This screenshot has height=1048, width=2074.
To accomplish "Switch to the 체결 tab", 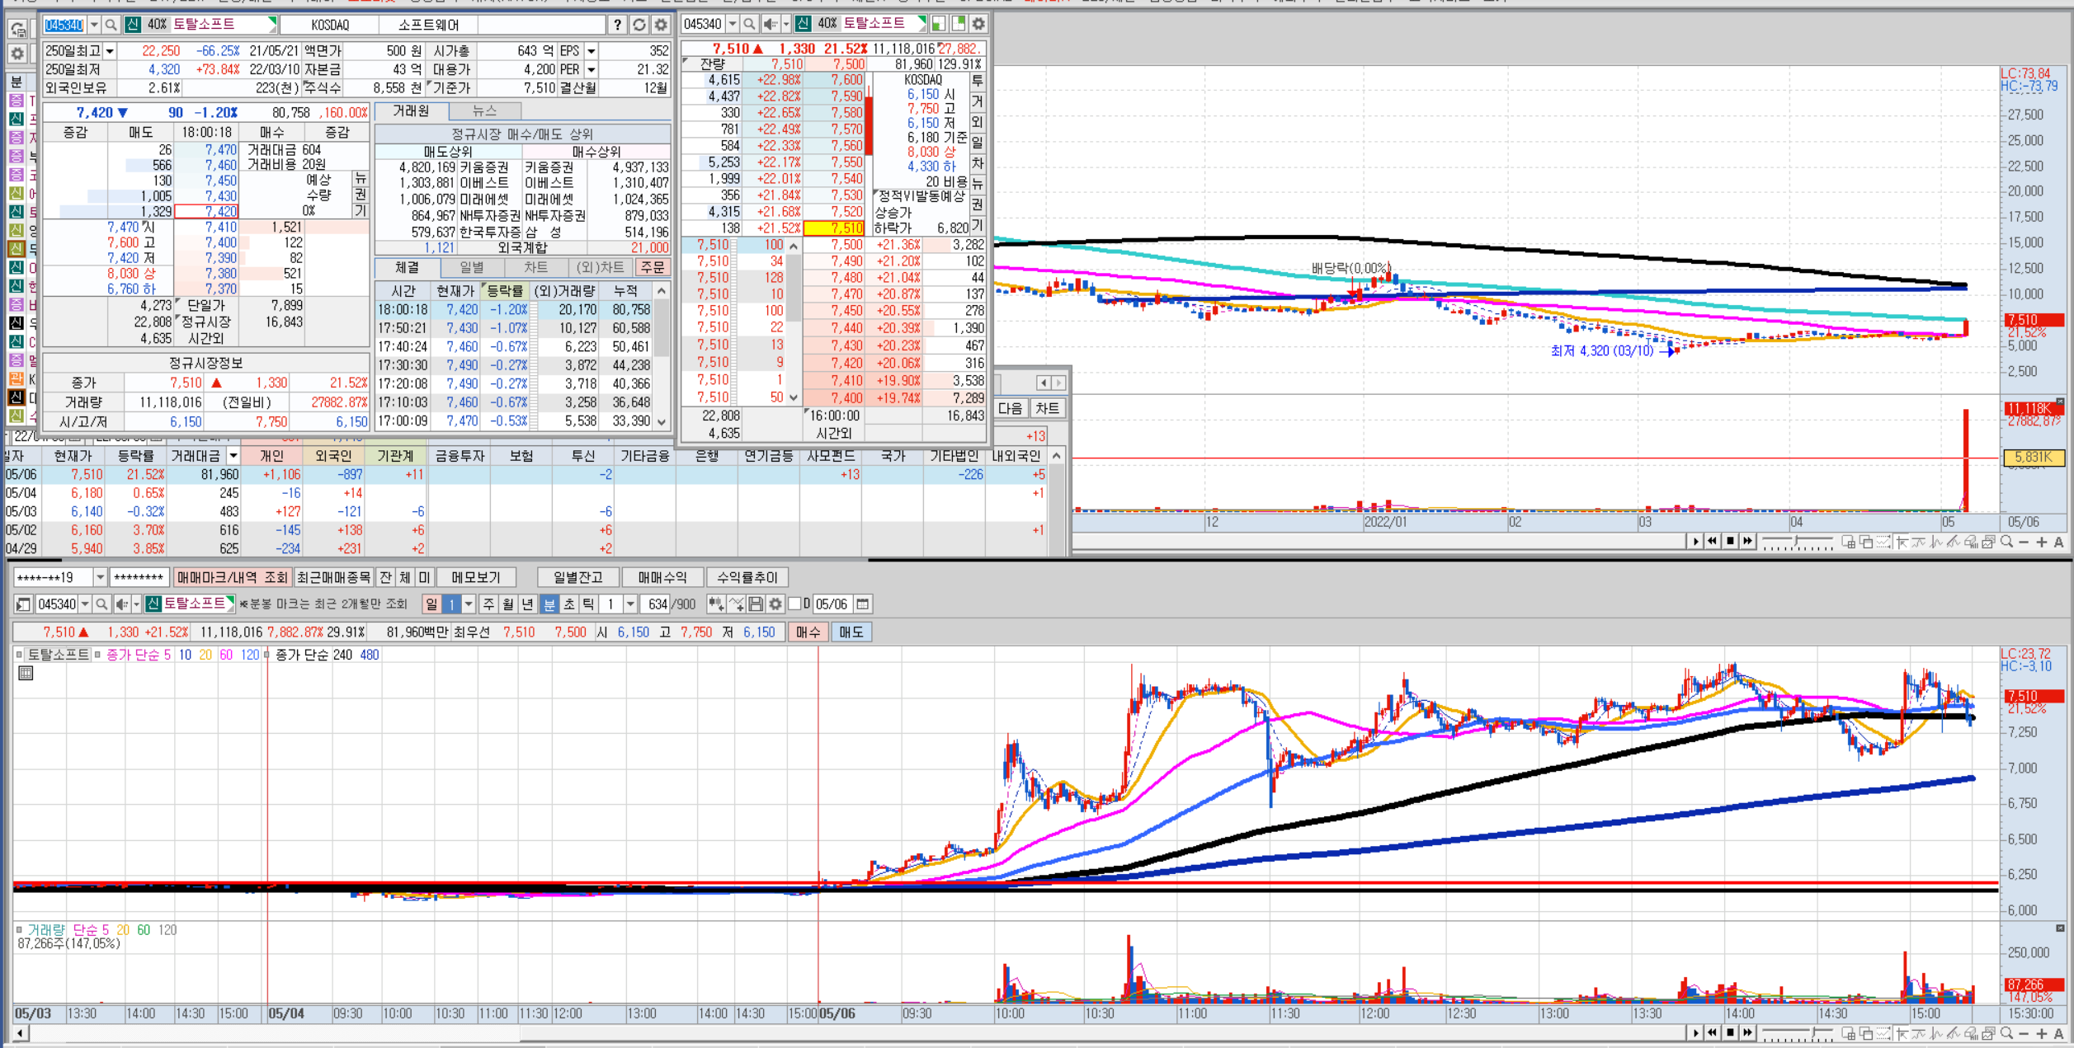I will [407, 267].
